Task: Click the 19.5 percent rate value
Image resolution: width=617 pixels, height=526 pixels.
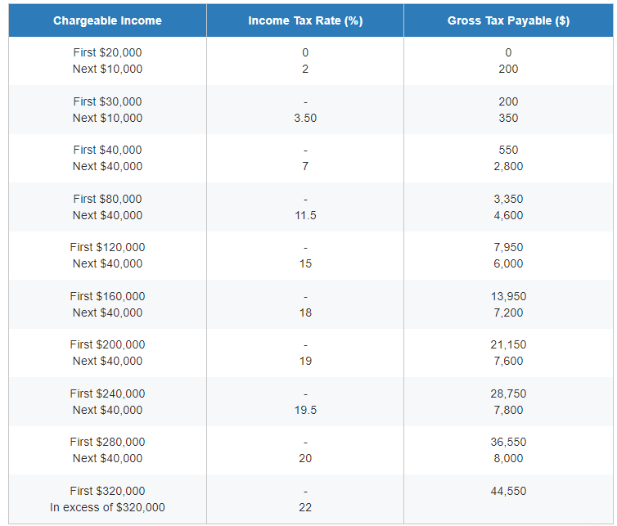Action: [x=305, y=410]
